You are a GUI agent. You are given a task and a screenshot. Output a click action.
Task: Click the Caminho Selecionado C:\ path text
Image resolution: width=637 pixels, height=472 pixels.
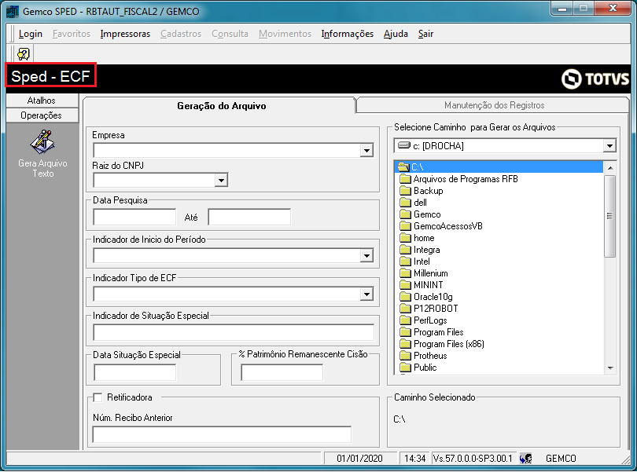click(400, 419)
